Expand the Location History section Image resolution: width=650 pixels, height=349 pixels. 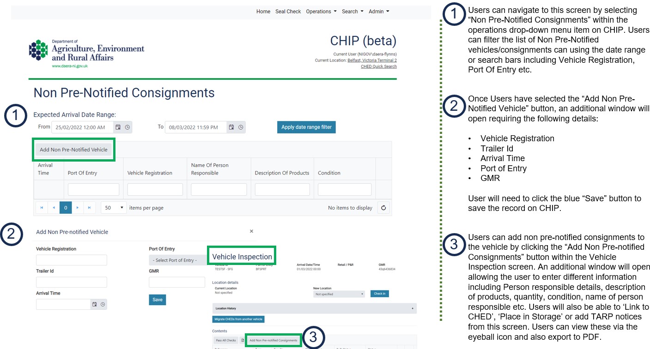click(x=412, y=308)
